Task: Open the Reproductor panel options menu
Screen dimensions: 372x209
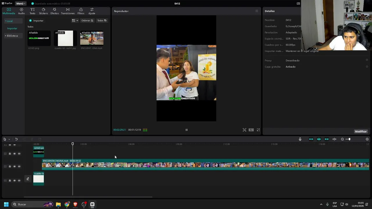Action: pos(257,11)
